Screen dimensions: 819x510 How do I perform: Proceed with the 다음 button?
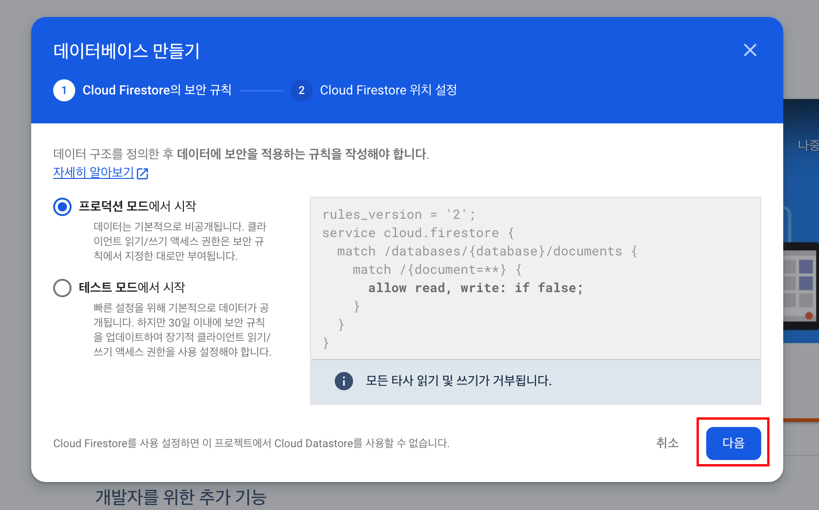click(733, 443)
